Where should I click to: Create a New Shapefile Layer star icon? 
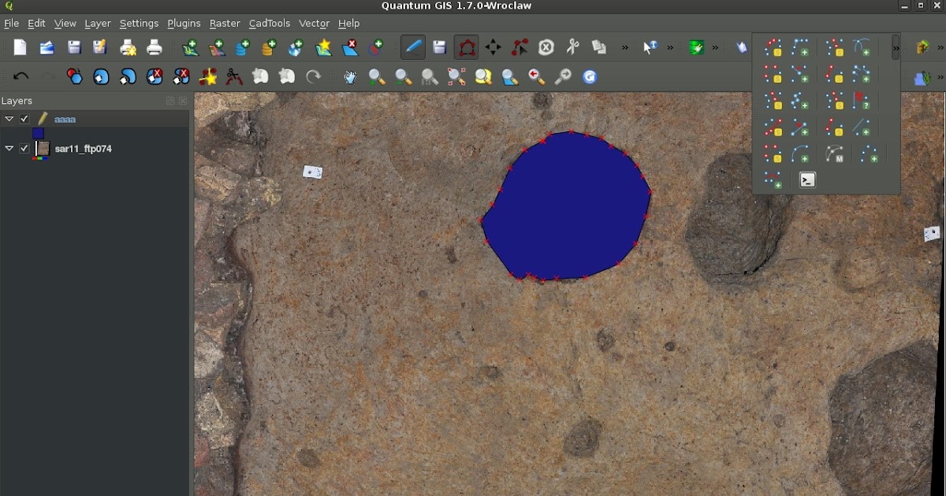pos(324,48)
